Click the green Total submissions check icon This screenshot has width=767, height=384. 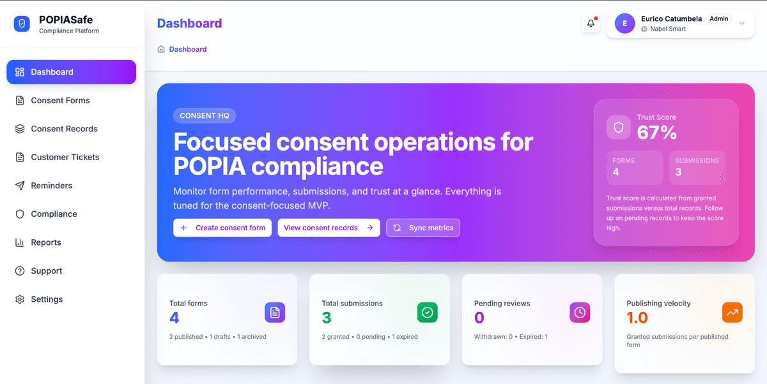tap(427, 313)
